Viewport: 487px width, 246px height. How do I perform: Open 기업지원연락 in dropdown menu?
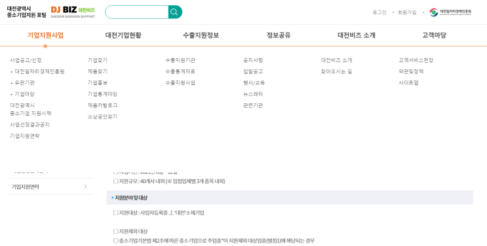pos(25,136)
